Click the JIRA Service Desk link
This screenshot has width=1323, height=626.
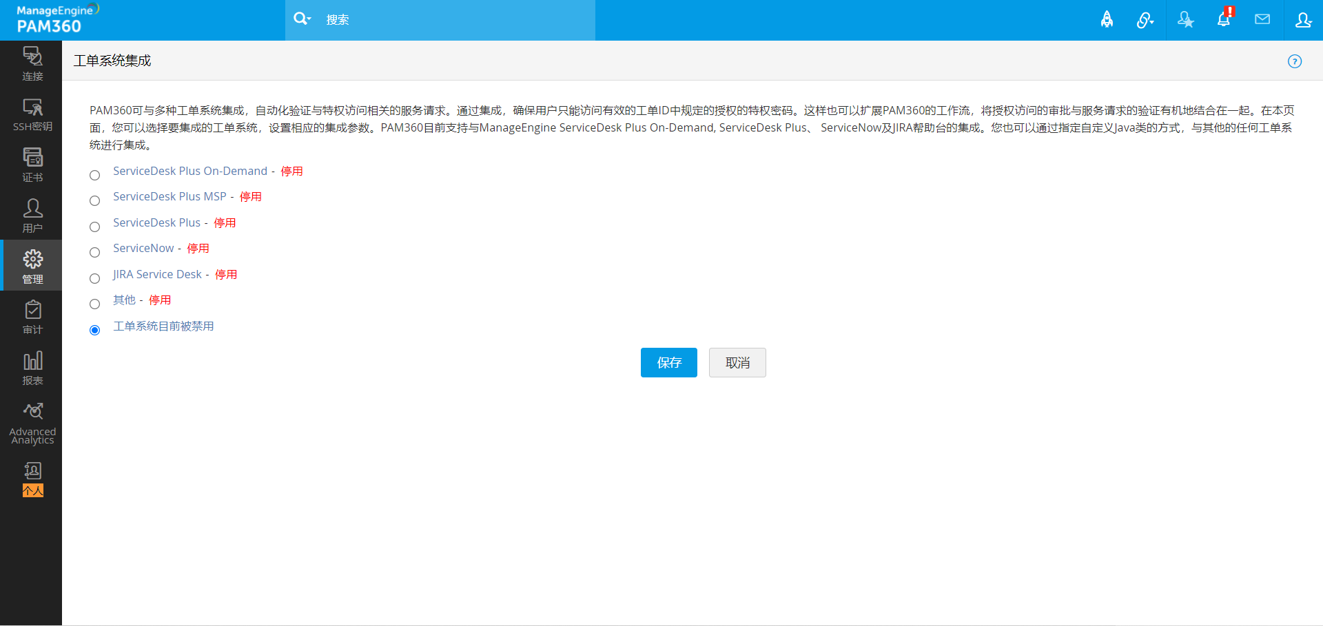click(x=157, y=274)
